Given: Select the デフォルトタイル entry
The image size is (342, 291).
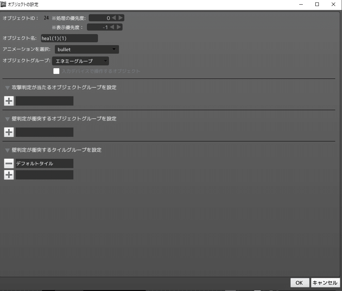Looking at the screenshot, I should click(45, 163).
